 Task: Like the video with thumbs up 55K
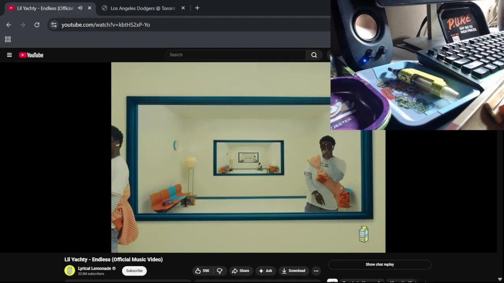203,271
